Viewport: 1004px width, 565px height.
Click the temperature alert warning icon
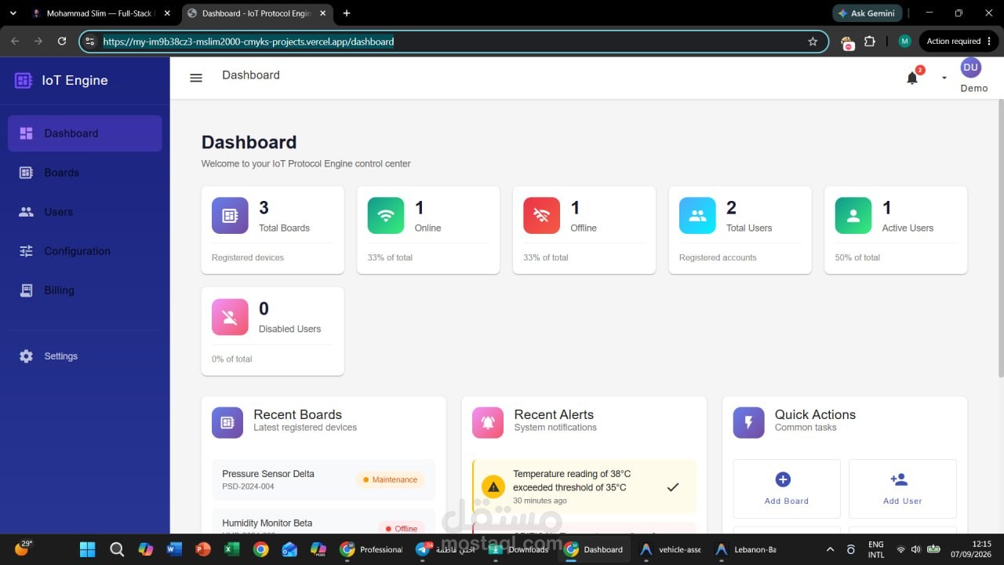[493, 487]
